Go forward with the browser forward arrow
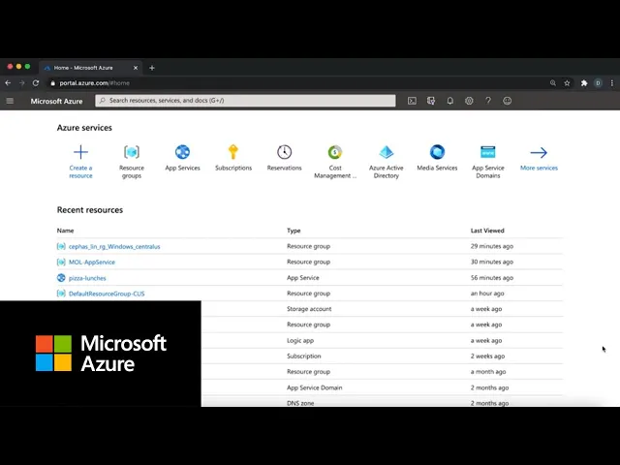Viewport: 620px width, 465px height. tap(21, 83)
